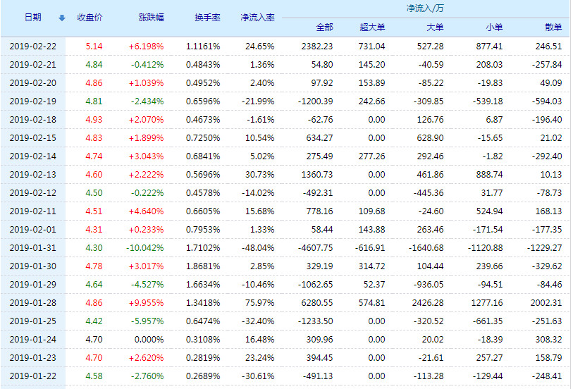
Task: Click the 净流入/万 group header
Action: click(425, 8)
